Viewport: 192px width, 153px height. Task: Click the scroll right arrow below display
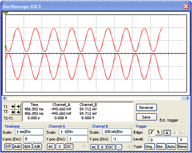coord(188,98)
